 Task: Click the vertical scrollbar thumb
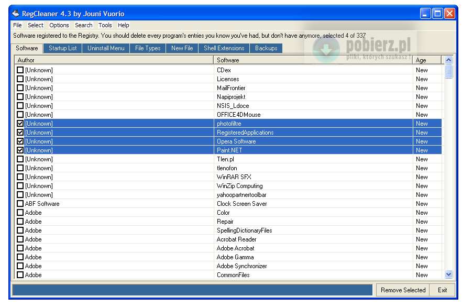pos(448,71)
